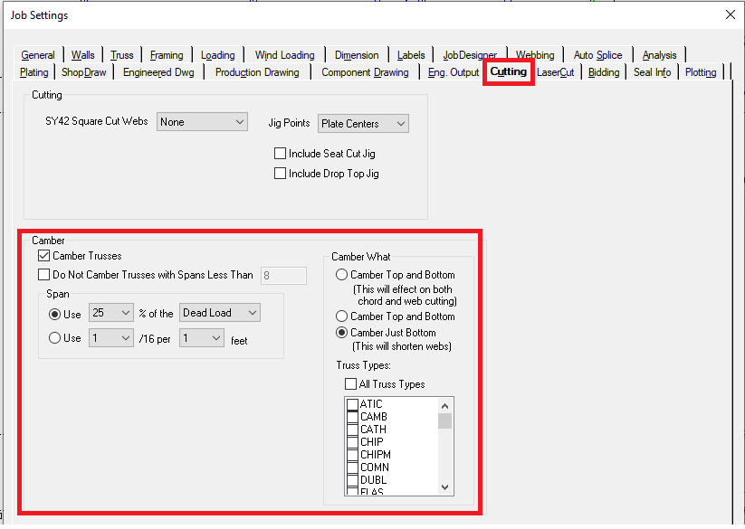Open the LaserCut tab

[556, 72]
